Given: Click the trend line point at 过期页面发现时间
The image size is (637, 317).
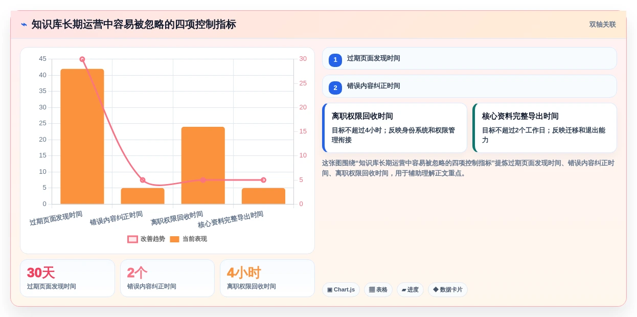Looking at the screenshot, I should click(82, 59).
